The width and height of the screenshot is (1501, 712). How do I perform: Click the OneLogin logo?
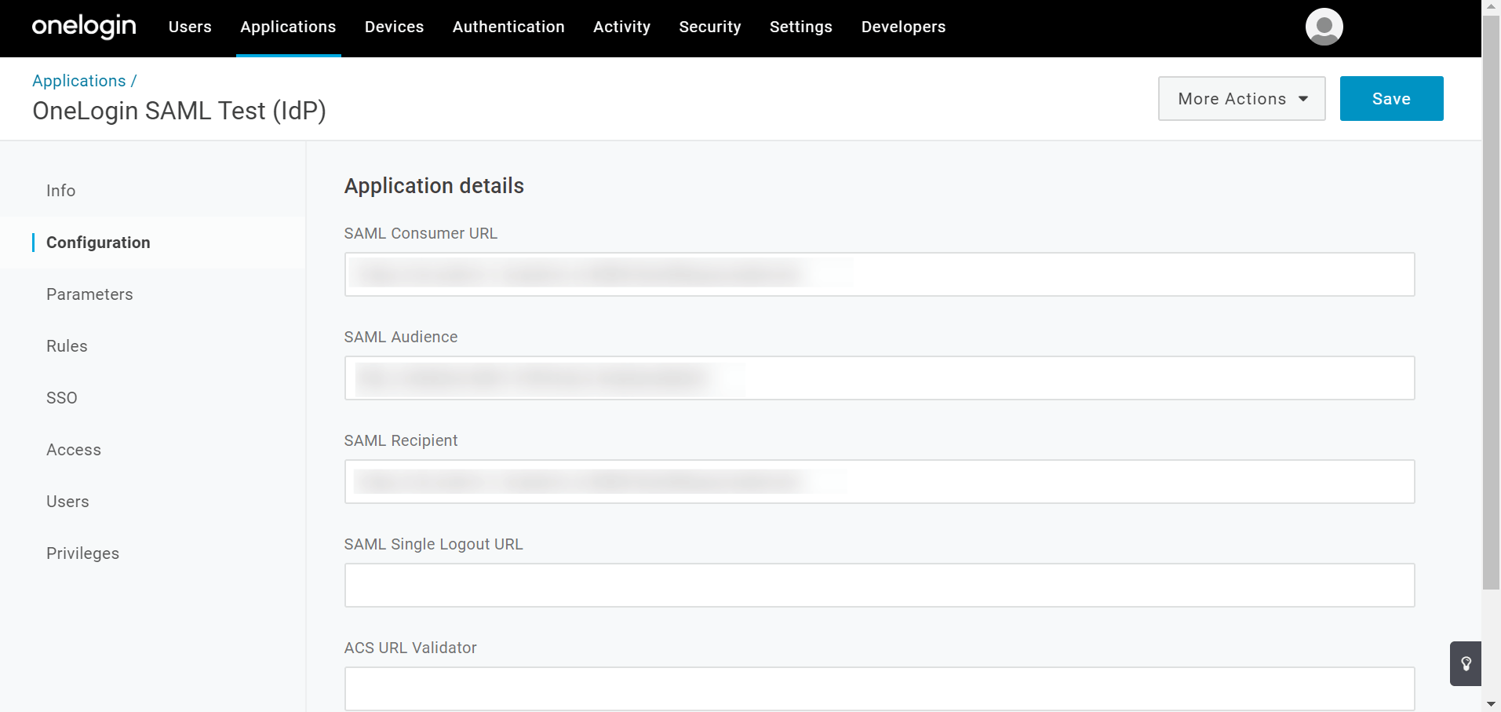click(84, 27)
